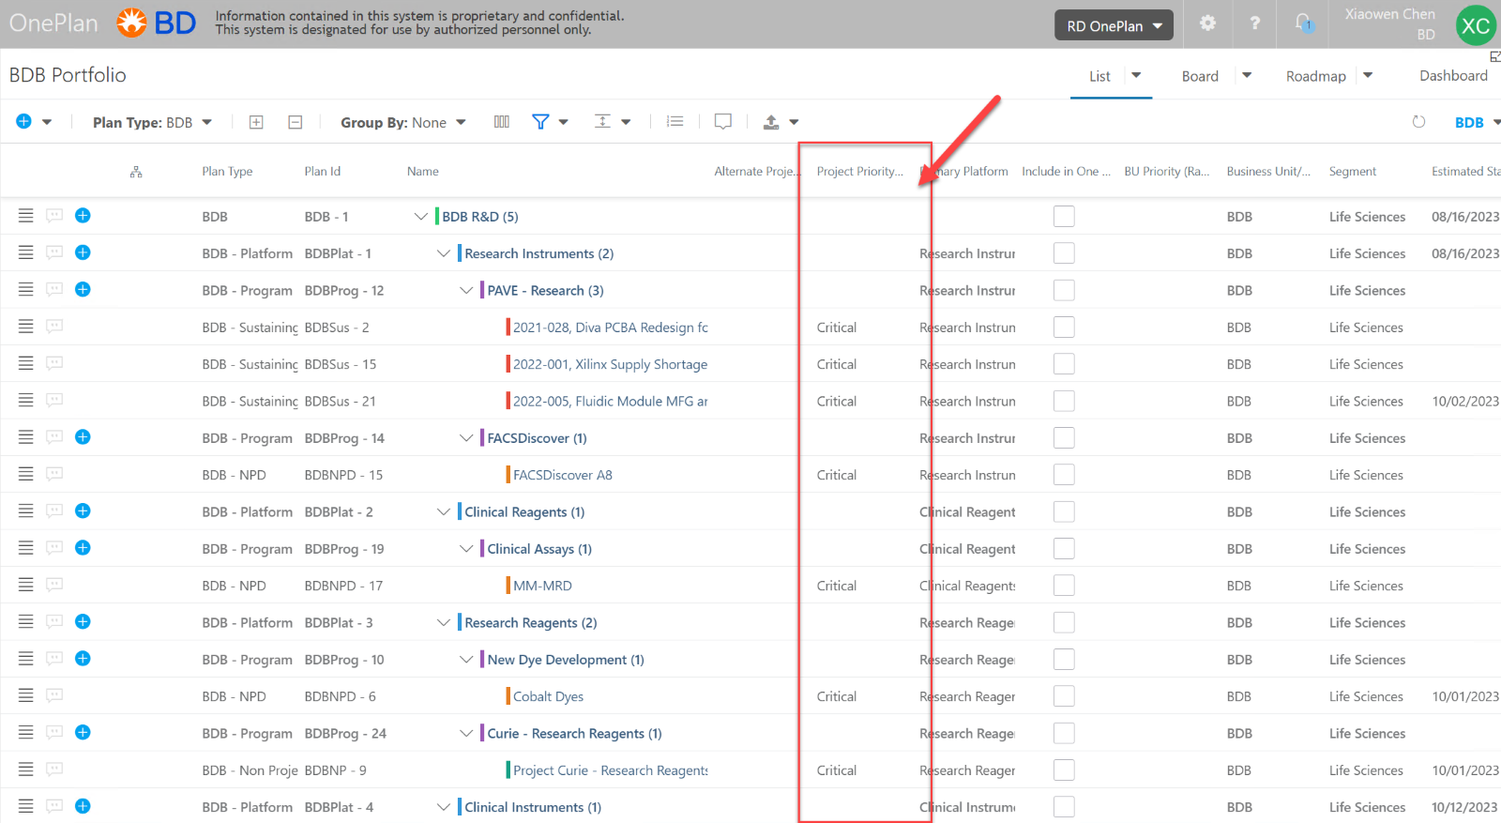Switch to the List tab
1501x823 pixels.
pos(1099,76)
